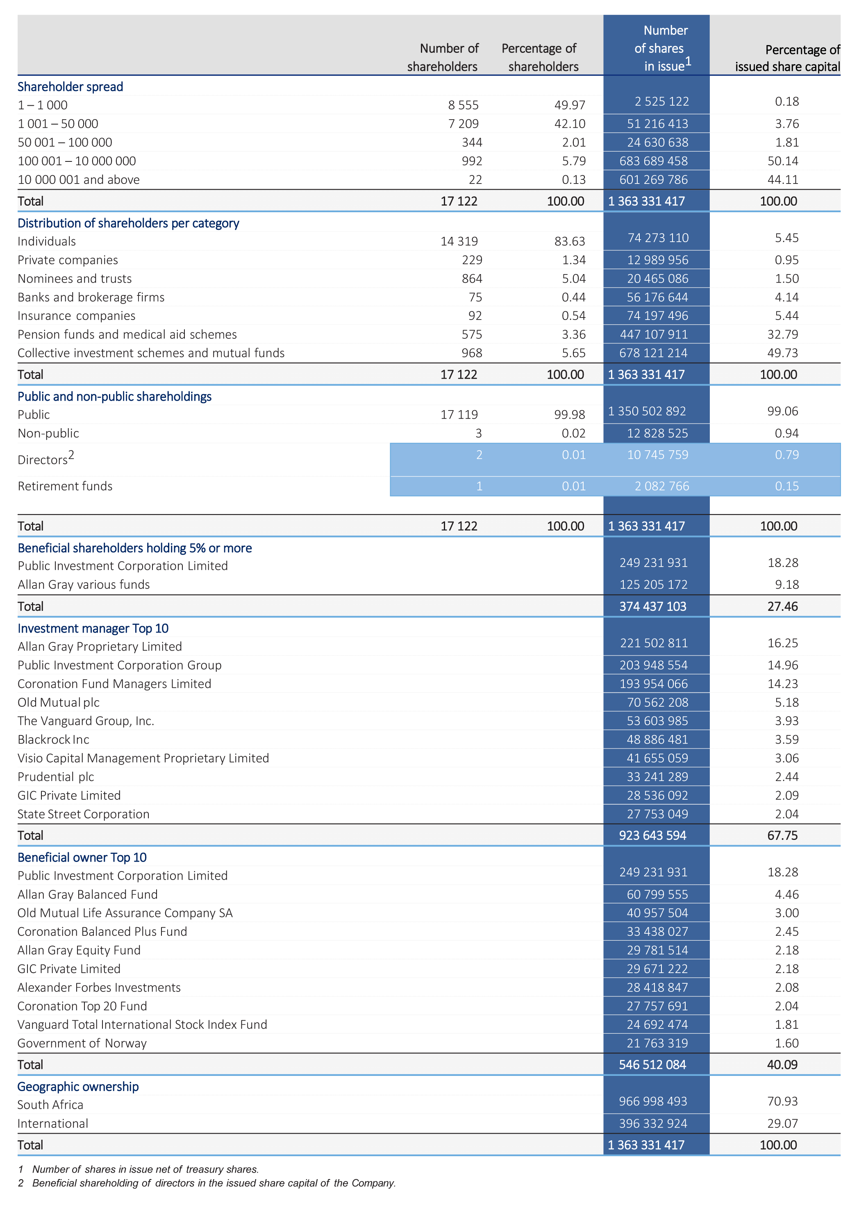Select 'Coronation Fund Managers Limited' label
The image size is (859, 1207).
pos(114,684)
